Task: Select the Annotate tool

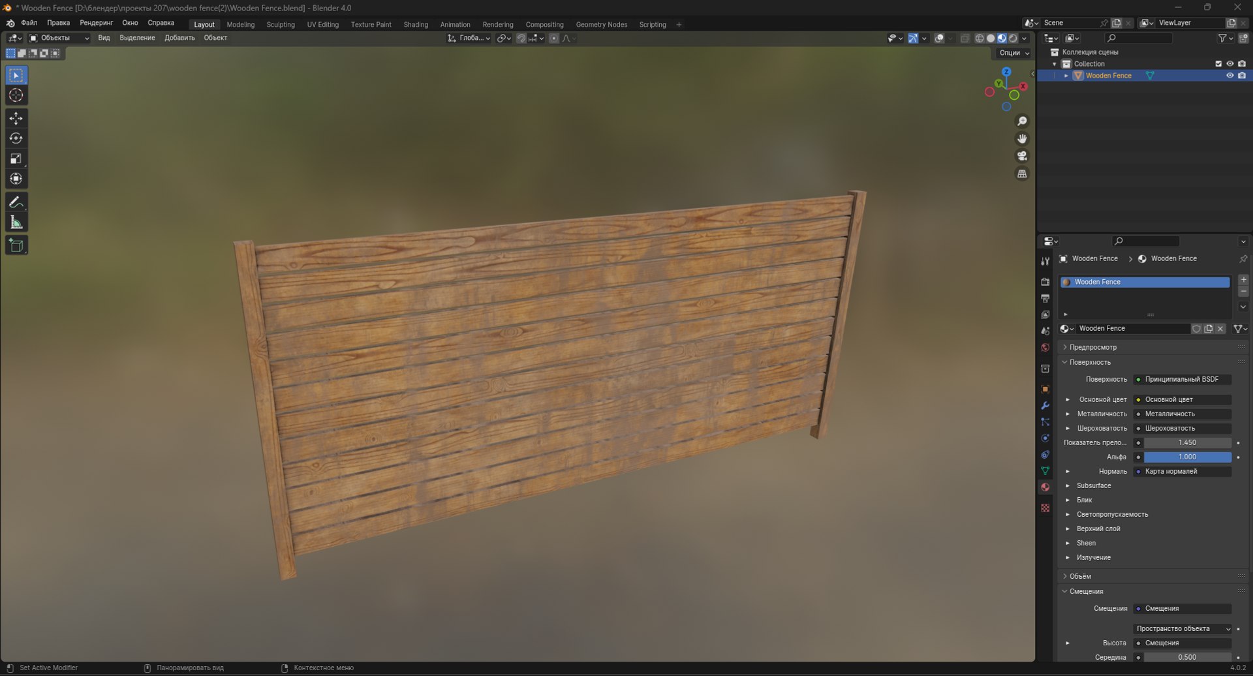Action: [16, 202]
